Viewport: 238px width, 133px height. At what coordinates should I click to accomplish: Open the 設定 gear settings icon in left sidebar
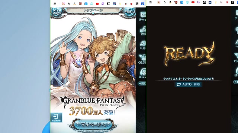(x=143, y=31)
